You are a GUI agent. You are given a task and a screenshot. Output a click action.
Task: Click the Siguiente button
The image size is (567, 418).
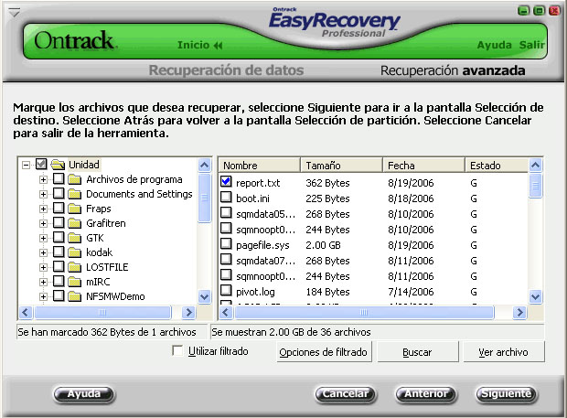[507, 394]
